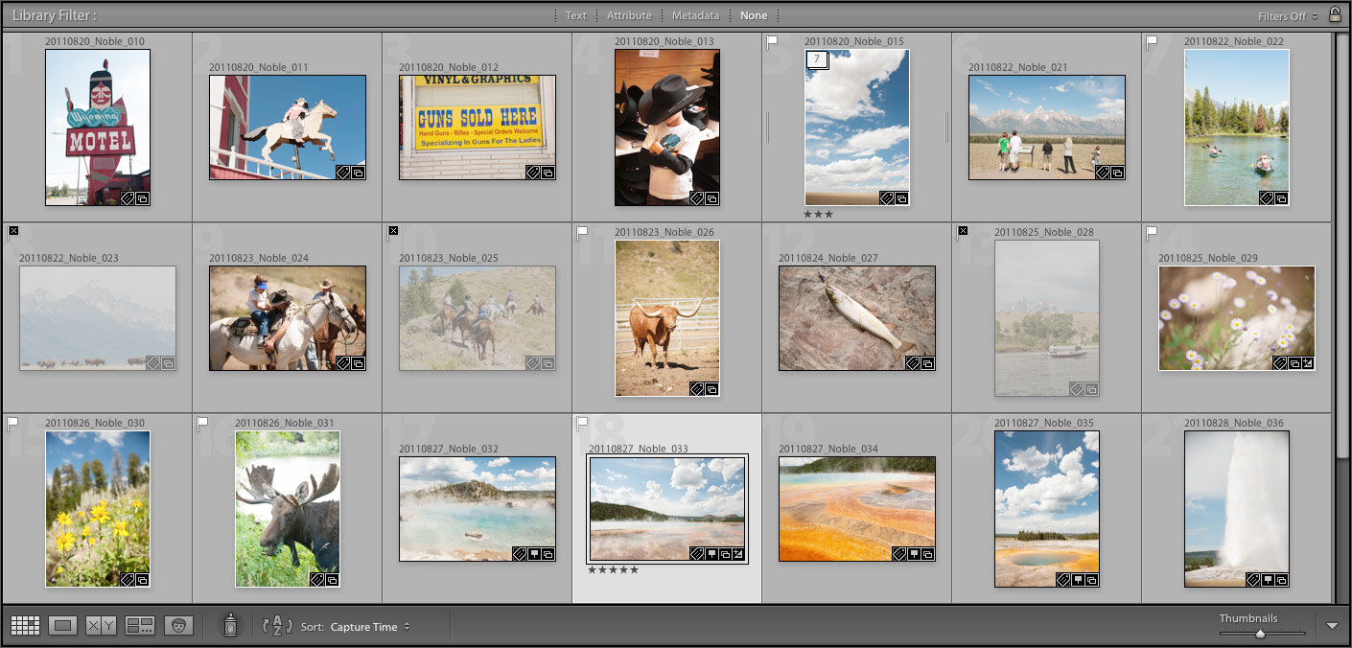
Task: Switch to the Metadata filter tab
Action: pos(695,15)
